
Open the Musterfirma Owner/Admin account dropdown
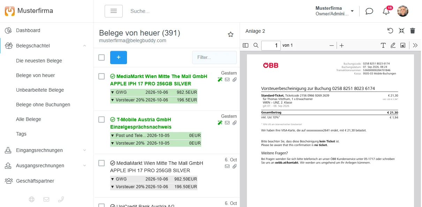(x=334, y=11)
